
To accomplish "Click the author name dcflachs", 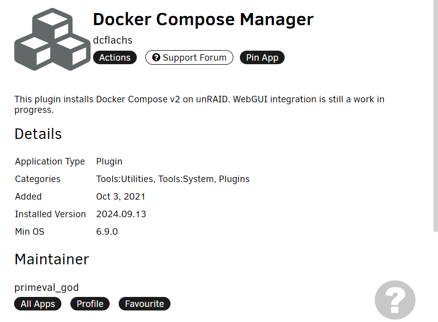I will 113,41.
